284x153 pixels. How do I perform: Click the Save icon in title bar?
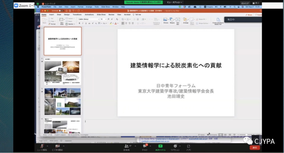pos(70,11)
